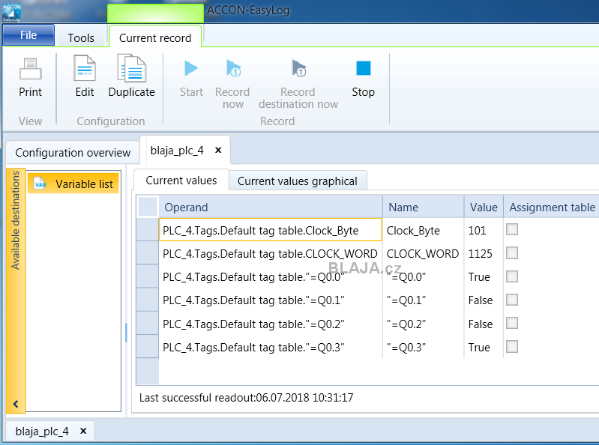This screenshot has width=599, height=445.
Task: Select operand cell ending "=Q0.1"
Action: 271,300
